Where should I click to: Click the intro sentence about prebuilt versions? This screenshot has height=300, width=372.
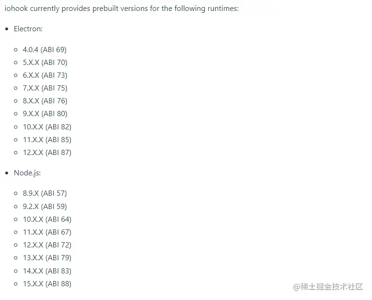click(x=121, y=9)
